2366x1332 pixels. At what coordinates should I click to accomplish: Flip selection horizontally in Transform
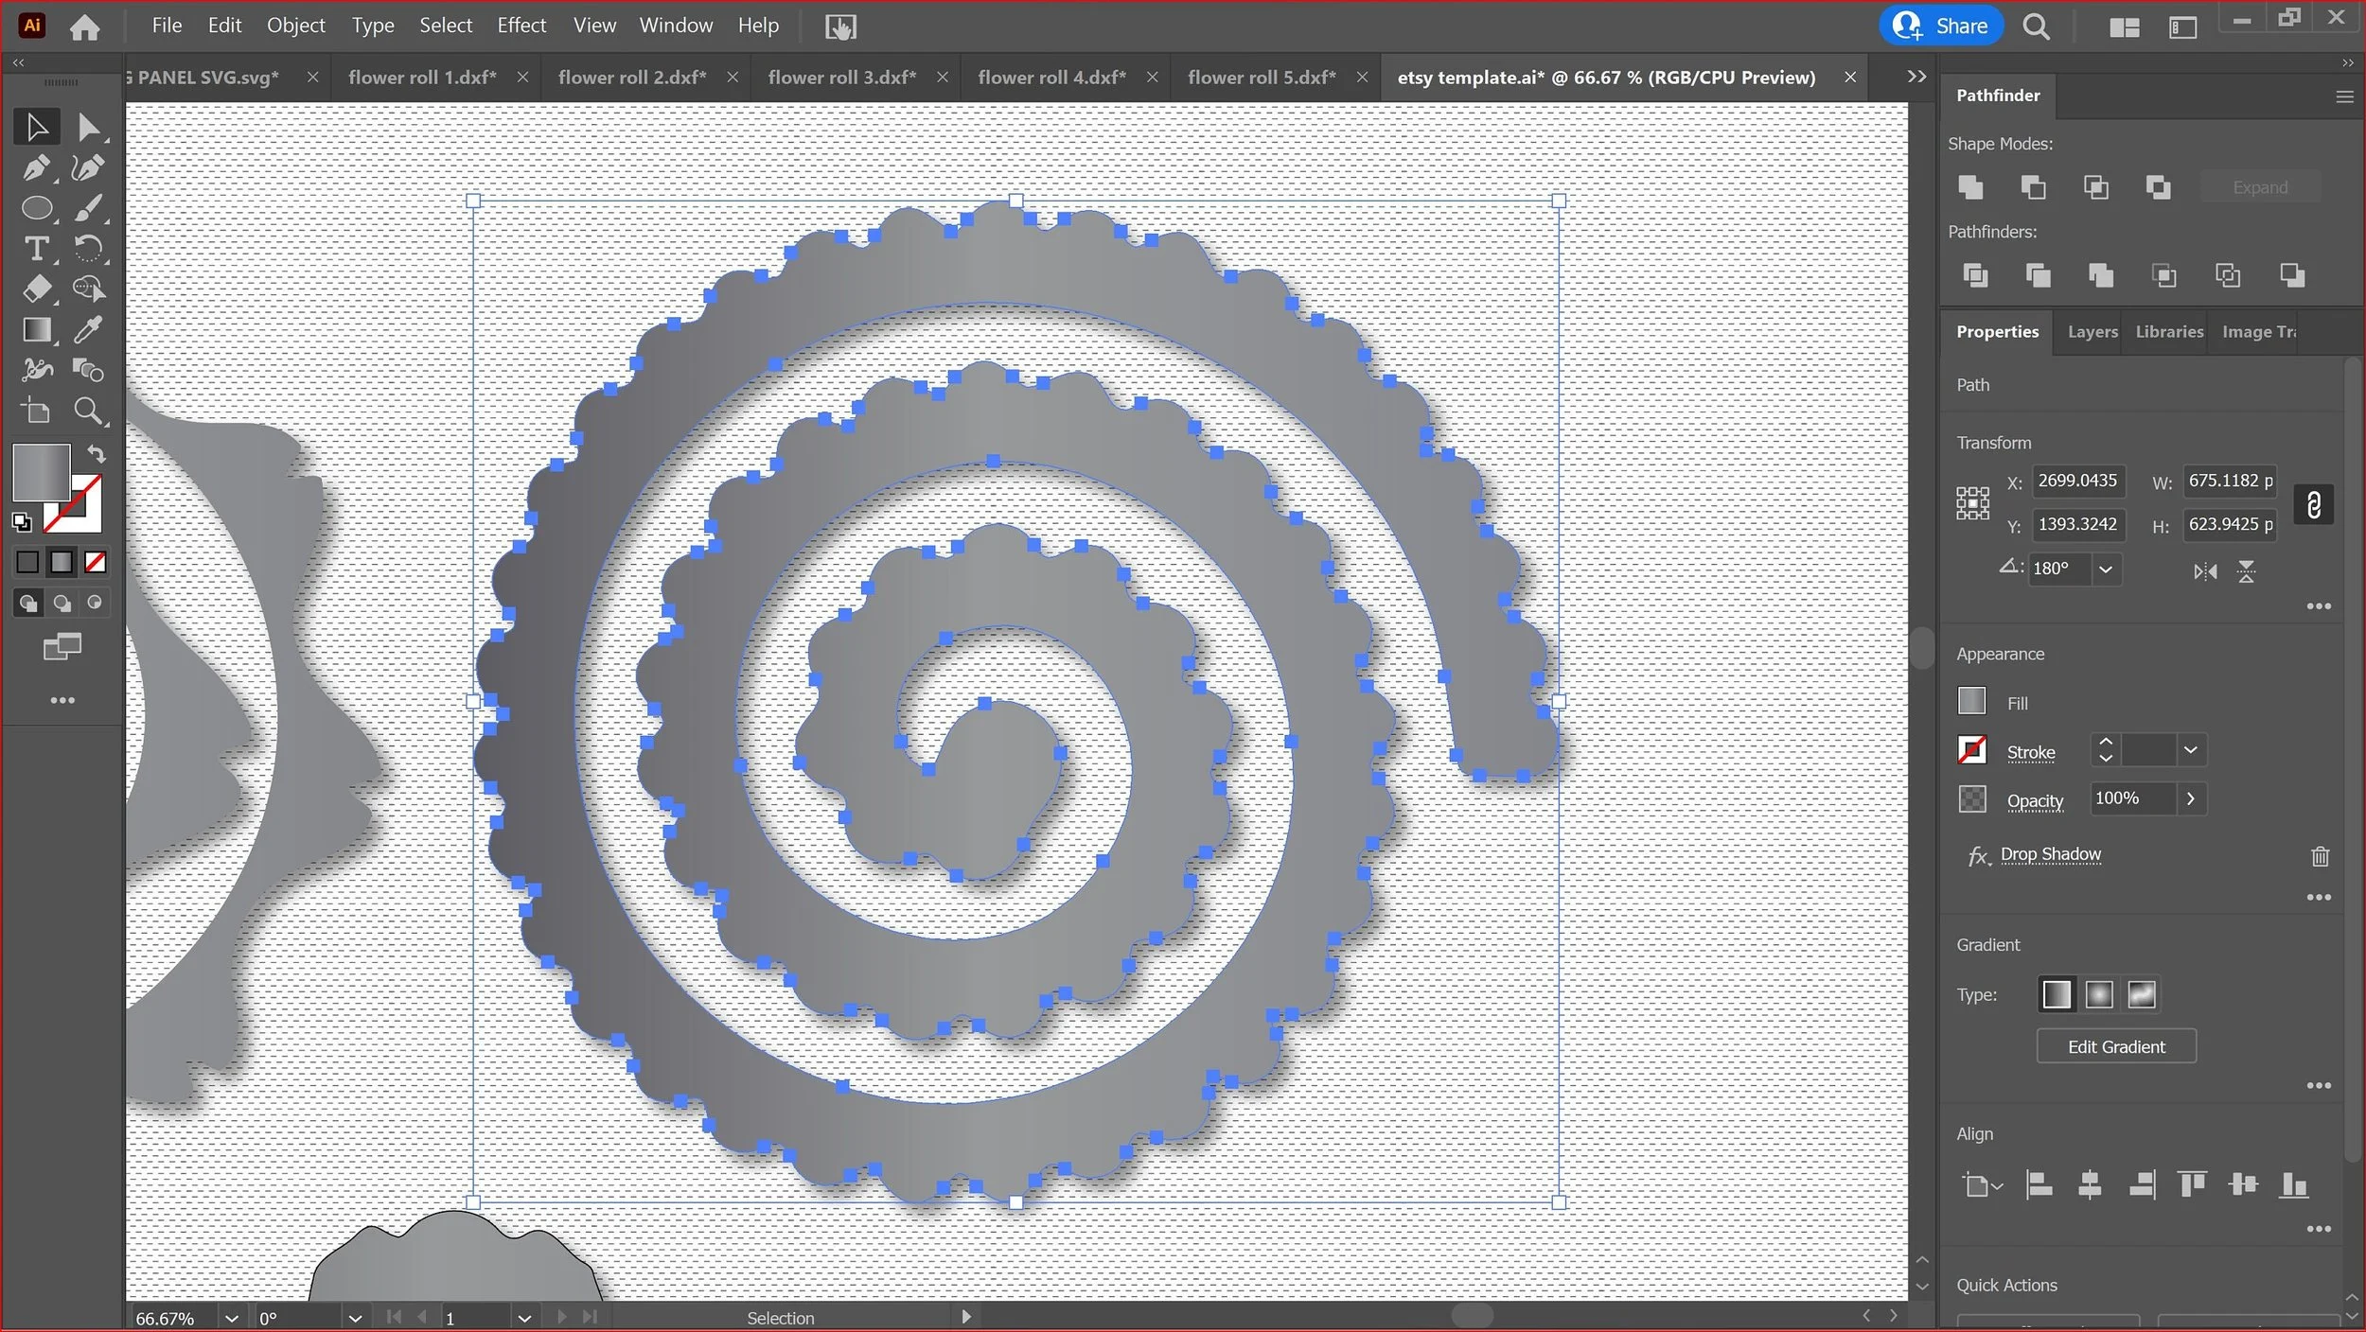2205,571
